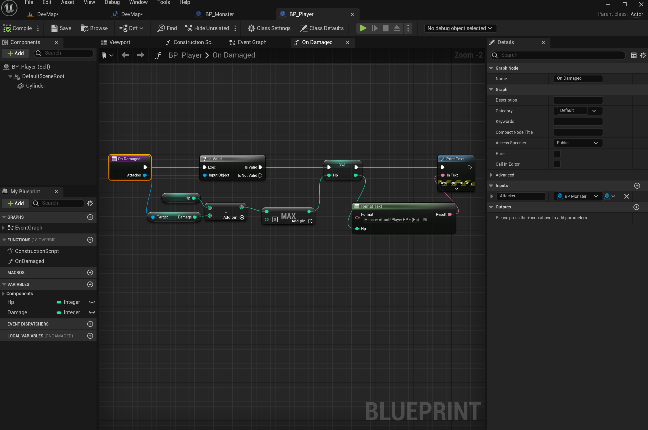Image resolution: width=648 pixels, height=430 pixels.
Task: Add a new input parameter
Action: (637, 186)
